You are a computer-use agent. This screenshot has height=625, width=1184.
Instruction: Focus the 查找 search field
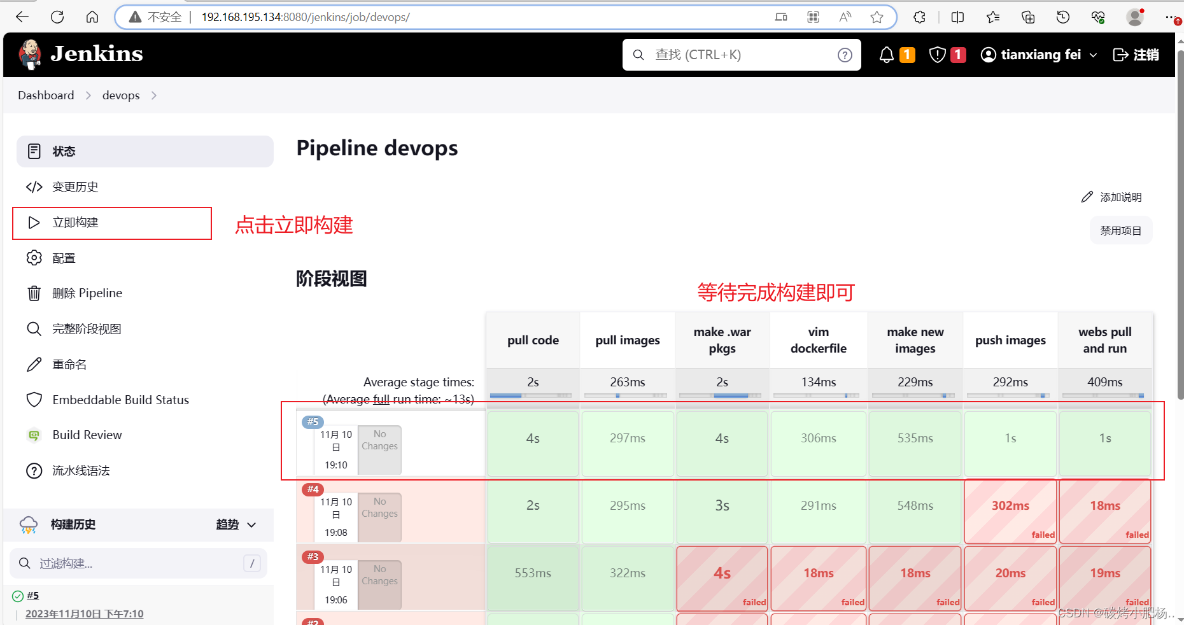click(x=742, y=55)
